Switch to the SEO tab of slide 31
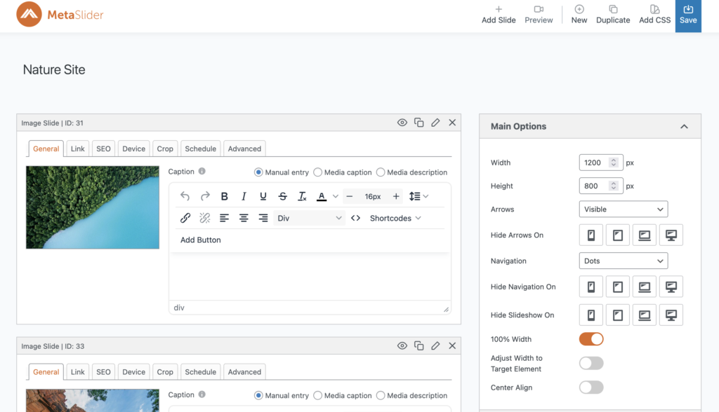Viewport: 719px width, 412px height. pyautogui.click(x=103, y=149)
